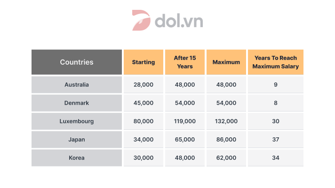Click Japan's after 15 years 65,000 cell

click(x=184, y=139)
